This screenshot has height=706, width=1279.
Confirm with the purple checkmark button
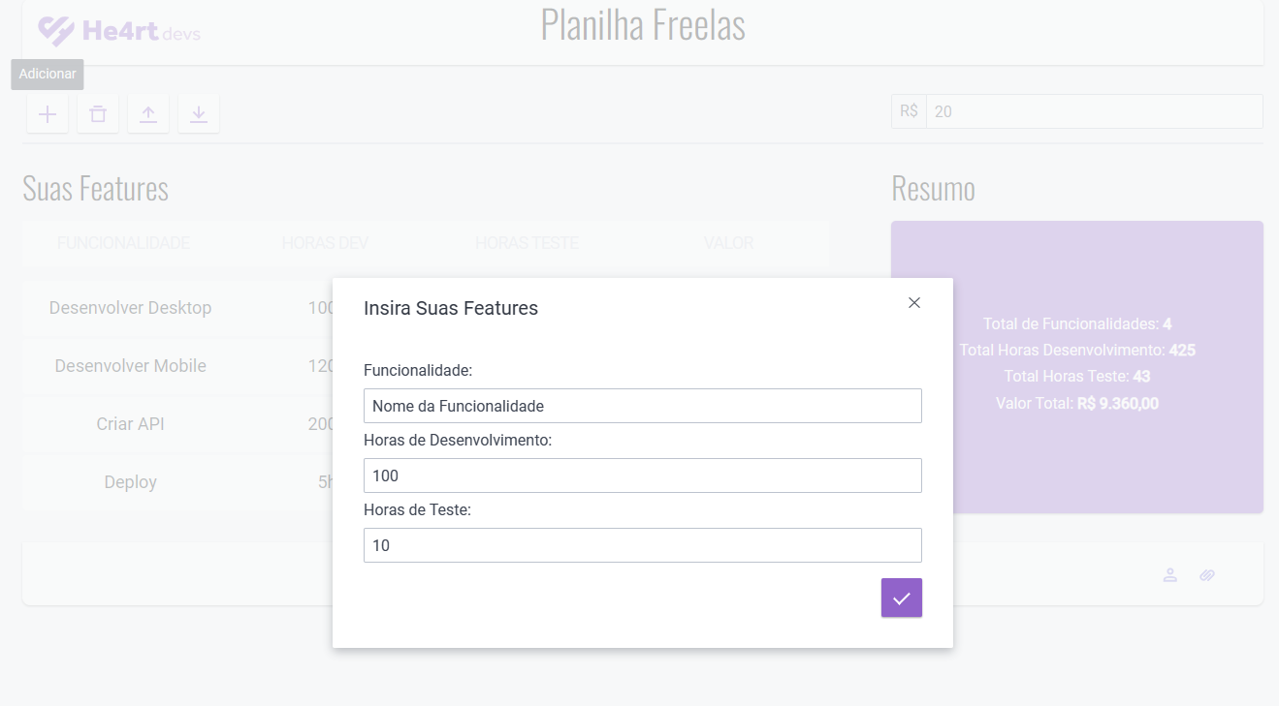(x=901, y=598)
